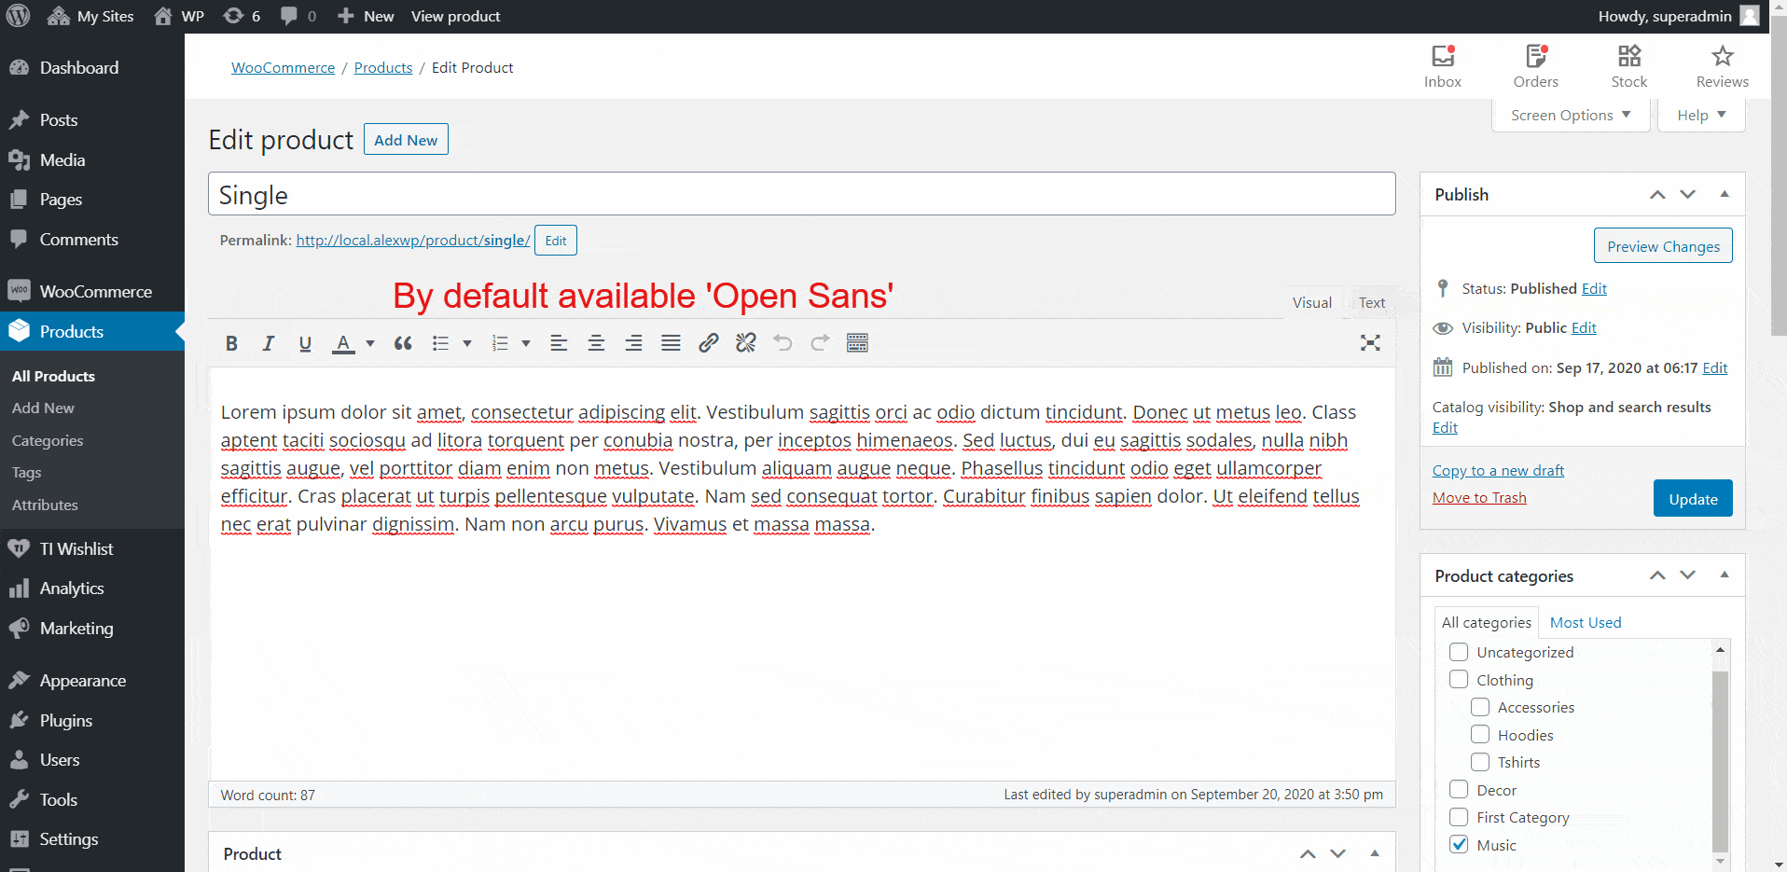Image resolution: width=1787 pixels, height=872 pixels.
Task: Align text left
Action: [559, 343]
